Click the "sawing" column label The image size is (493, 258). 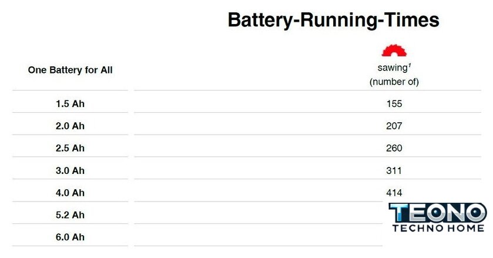pos(392,68)
